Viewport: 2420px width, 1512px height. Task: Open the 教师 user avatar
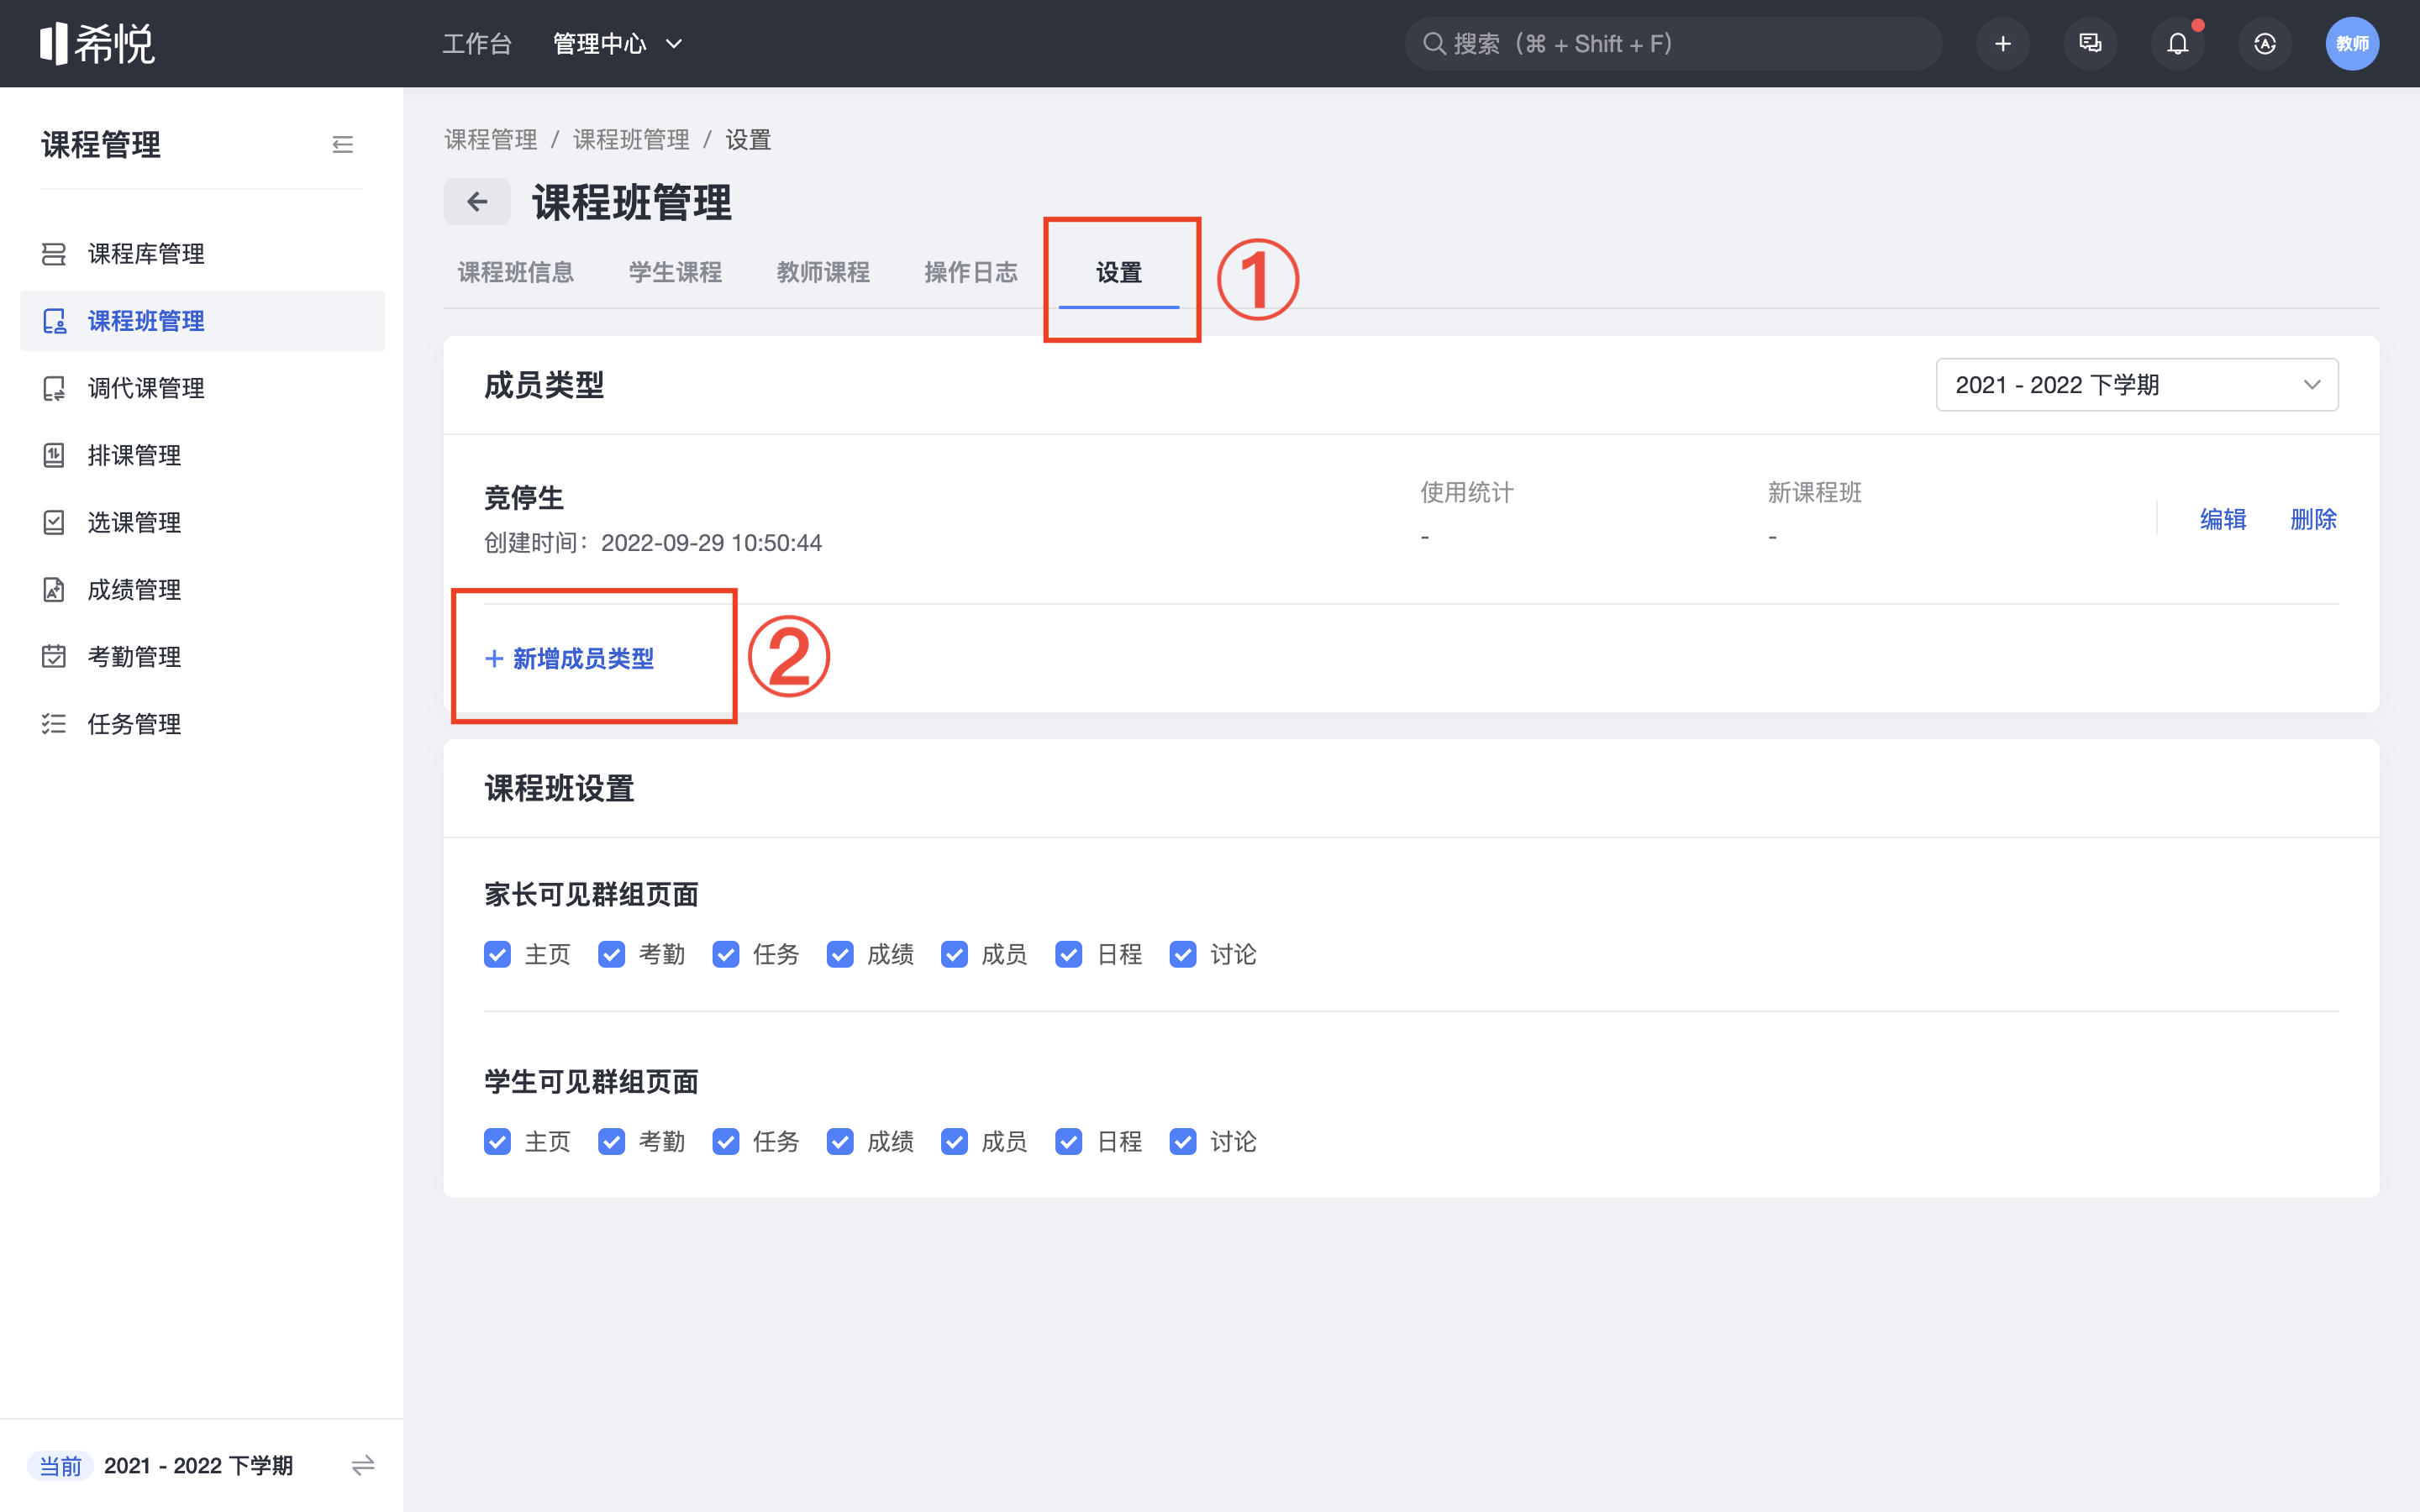tap(2352, 44)
